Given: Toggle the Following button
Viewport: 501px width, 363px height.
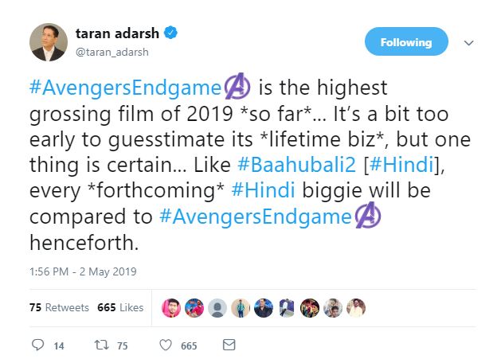Looking at the screenshot, I should point(405,42).
